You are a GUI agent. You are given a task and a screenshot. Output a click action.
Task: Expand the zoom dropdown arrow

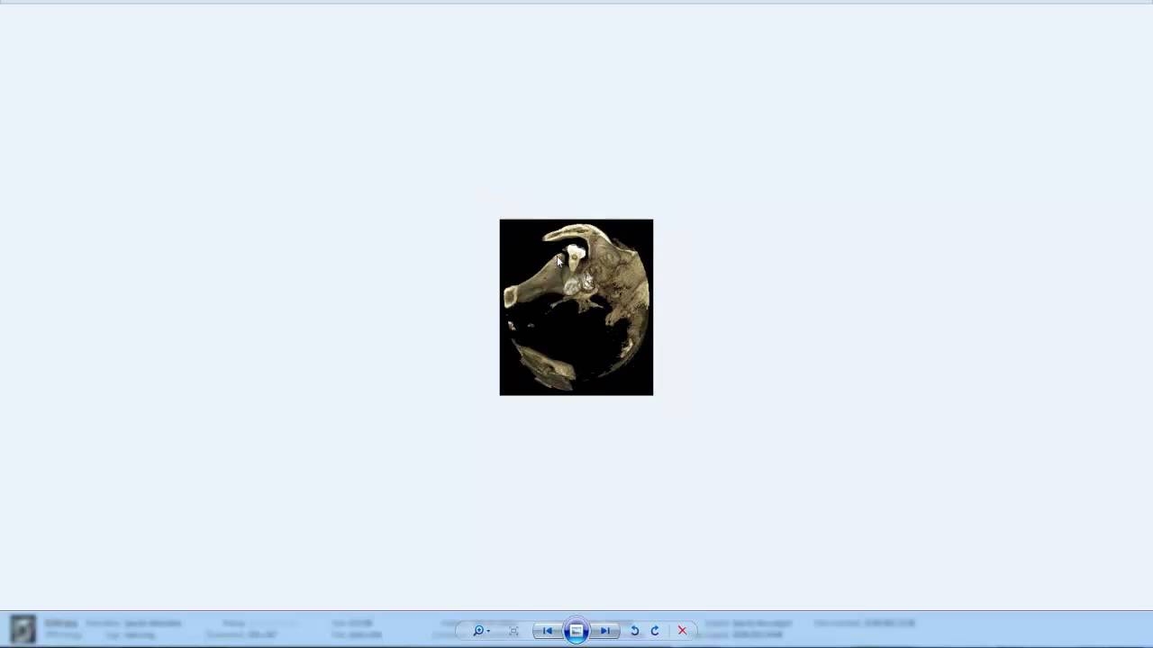coord(488,631)
